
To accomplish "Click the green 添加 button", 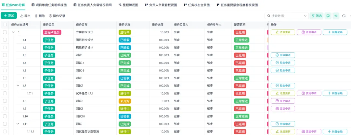I will click(9, 16).
